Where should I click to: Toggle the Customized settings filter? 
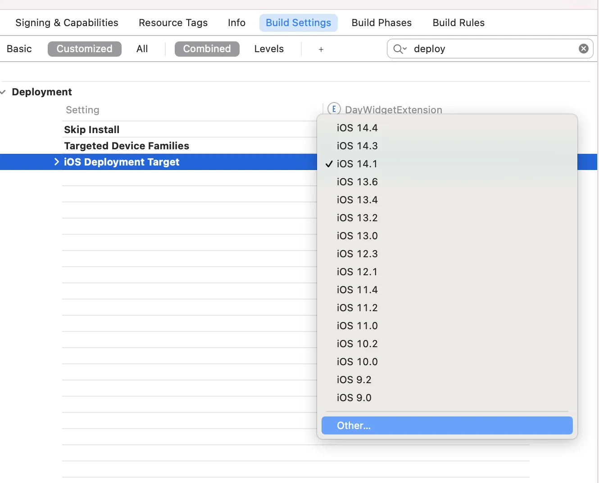tap(85, 49)
